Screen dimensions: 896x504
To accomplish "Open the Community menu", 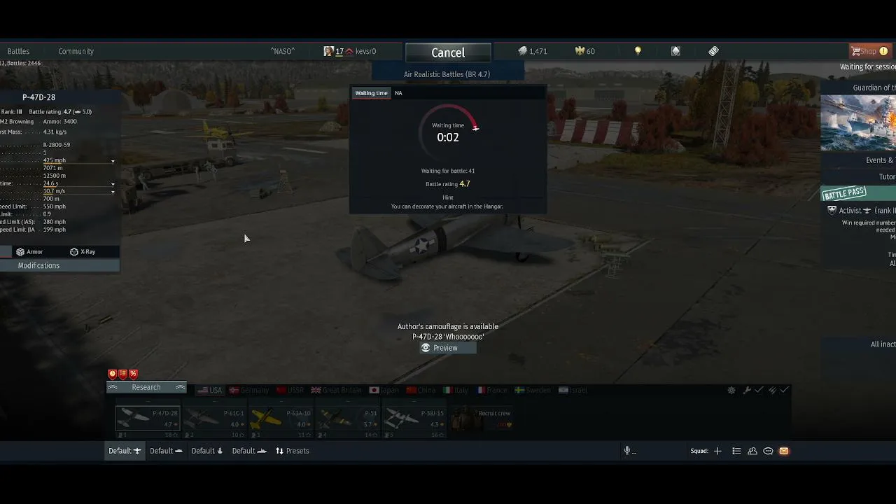I will [76, 51].
